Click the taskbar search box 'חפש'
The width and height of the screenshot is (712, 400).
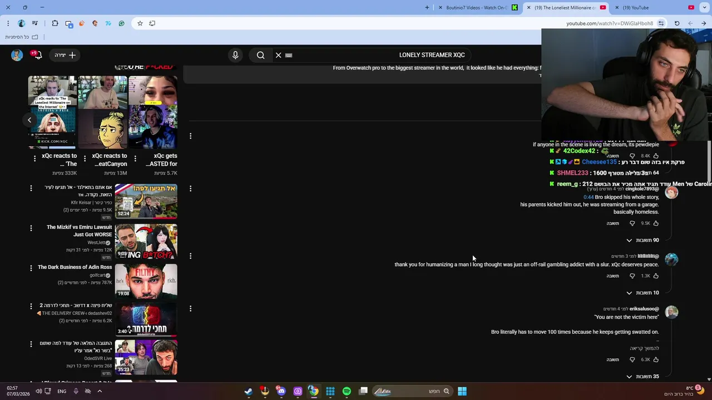coord(412,391)
